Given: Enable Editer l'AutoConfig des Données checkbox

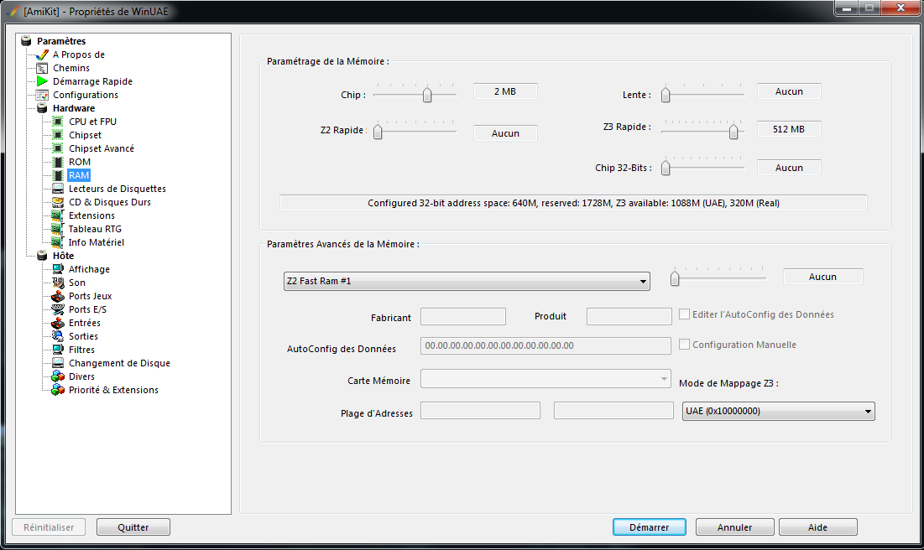Looking at the screenshot, I should tap(685, 314).
